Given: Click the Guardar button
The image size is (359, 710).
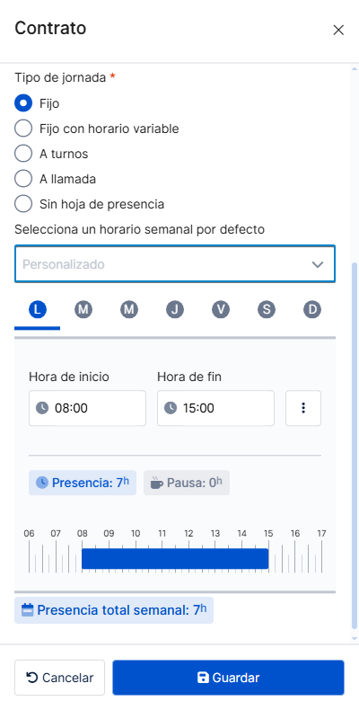Looking at the screenshot, I should click(228, 678).
